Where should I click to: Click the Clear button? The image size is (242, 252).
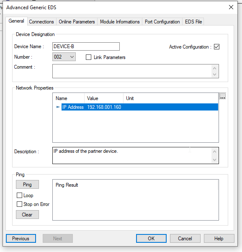(x=27, y=215)
